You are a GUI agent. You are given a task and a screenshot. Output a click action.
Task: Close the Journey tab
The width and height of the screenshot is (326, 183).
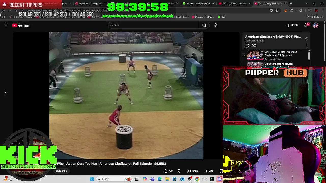click(x=249, y=4)
